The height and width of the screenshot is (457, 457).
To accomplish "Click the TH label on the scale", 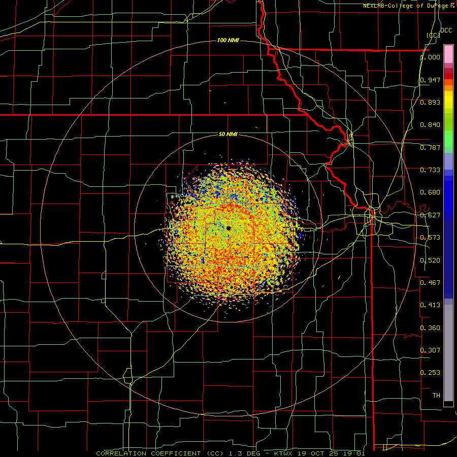I will (x=436, y=396).
